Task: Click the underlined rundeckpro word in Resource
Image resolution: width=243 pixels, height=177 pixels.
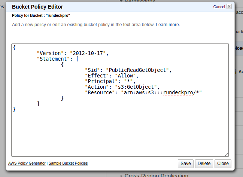Action: (x=178, y=92)
